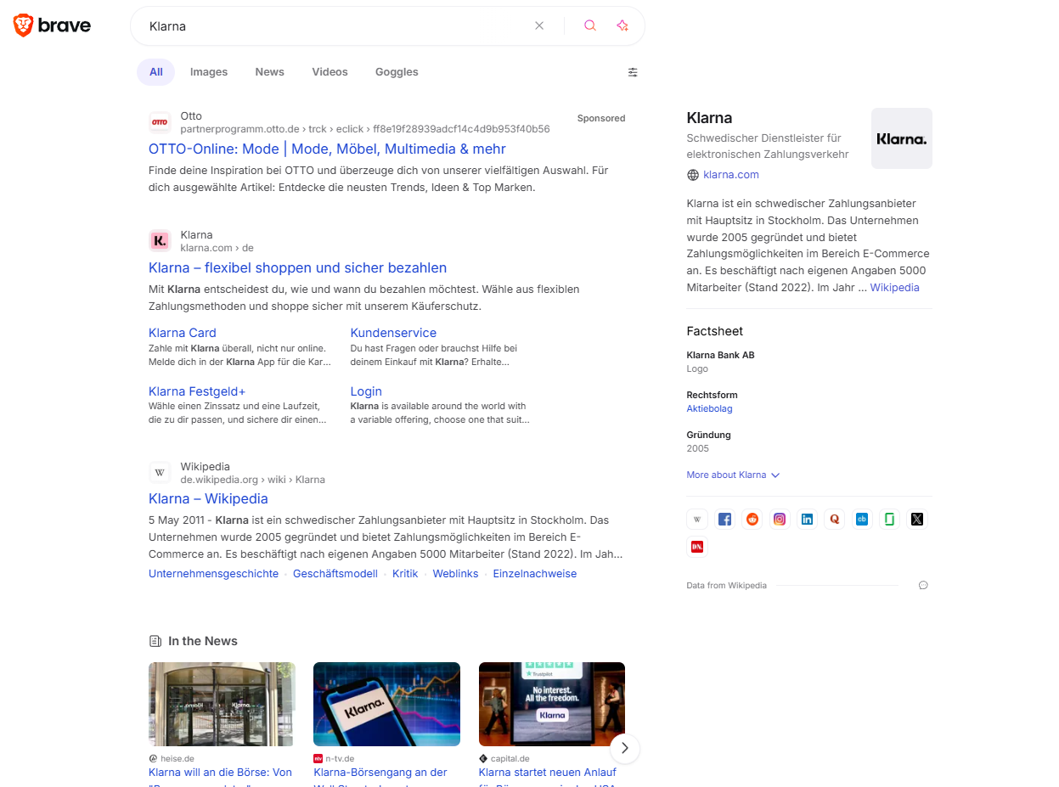Open Klarna's Facebook profile icon
Image resolution: width=1059 pixels, height=787 pixels.
(x=724, y=520)
